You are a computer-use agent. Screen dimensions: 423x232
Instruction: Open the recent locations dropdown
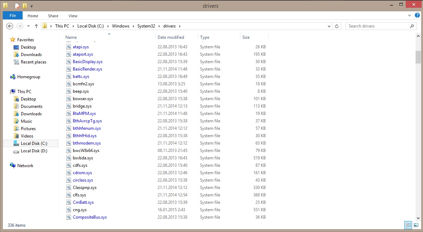coord(29,26)
